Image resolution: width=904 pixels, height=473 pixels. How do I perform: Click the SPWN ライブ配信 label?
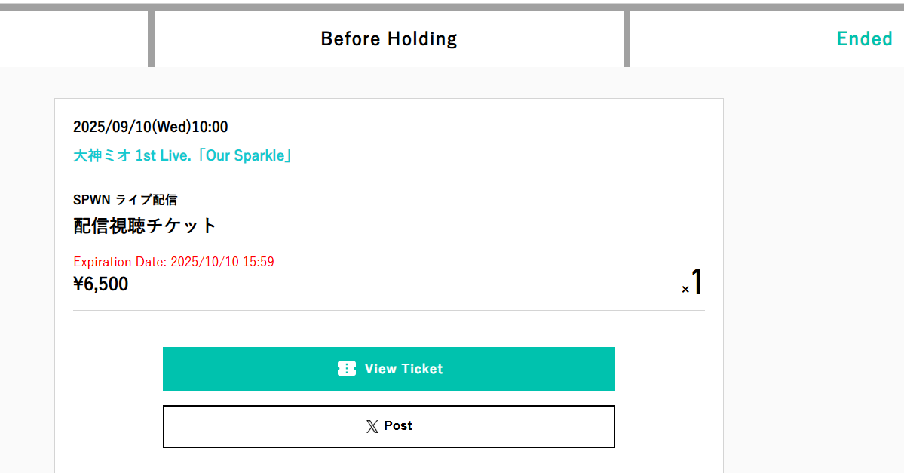click(125, 200)
